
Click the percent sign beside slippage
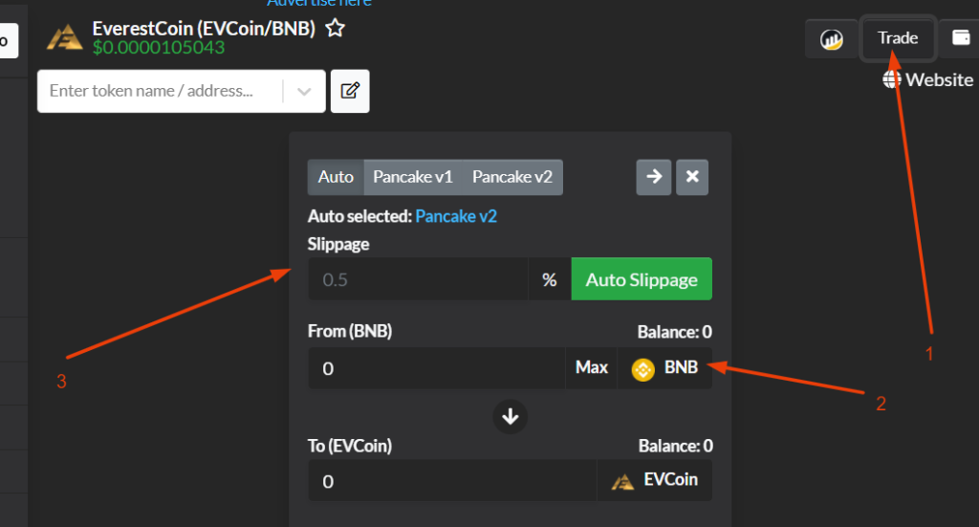coord(550,279)
